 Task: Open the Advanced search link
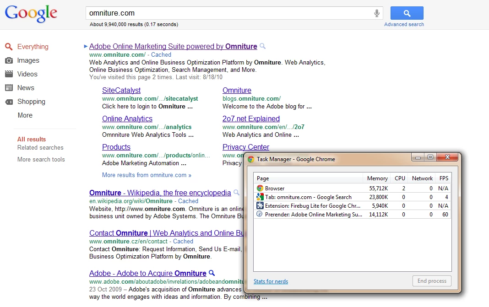click(404, 24)
